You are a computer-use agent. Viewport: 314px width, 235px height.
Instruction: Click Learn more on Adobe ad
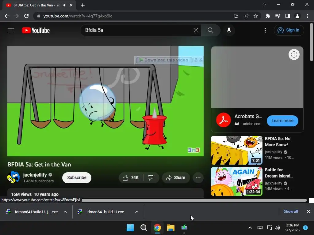point(282,121)
